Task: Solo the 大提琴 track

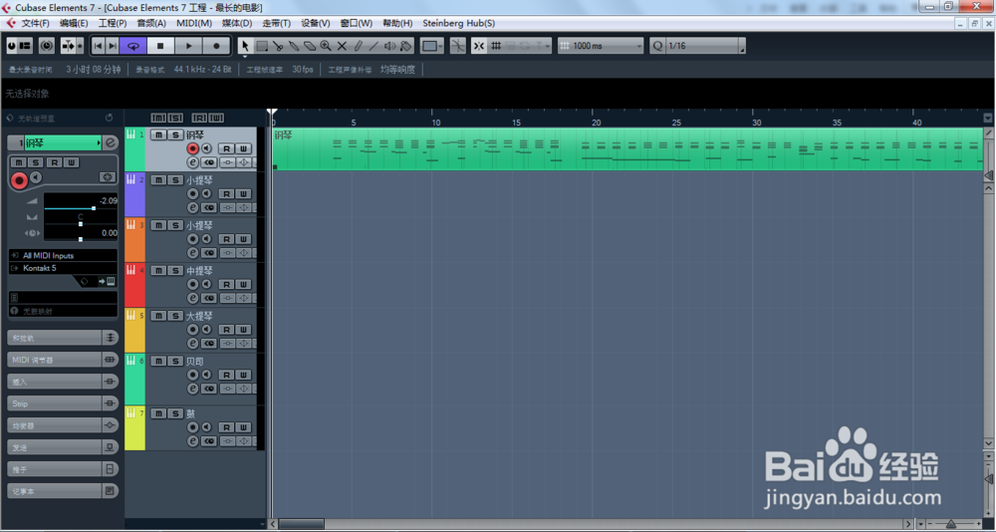Action: click(x=175, y=315)
